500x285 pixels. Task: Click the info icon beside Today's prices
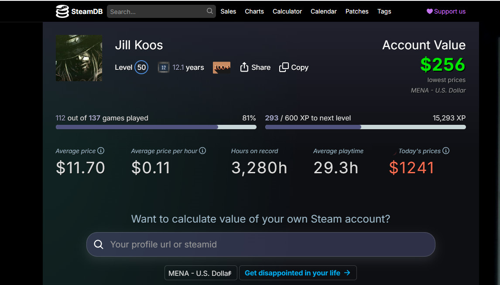pos(446,151)
